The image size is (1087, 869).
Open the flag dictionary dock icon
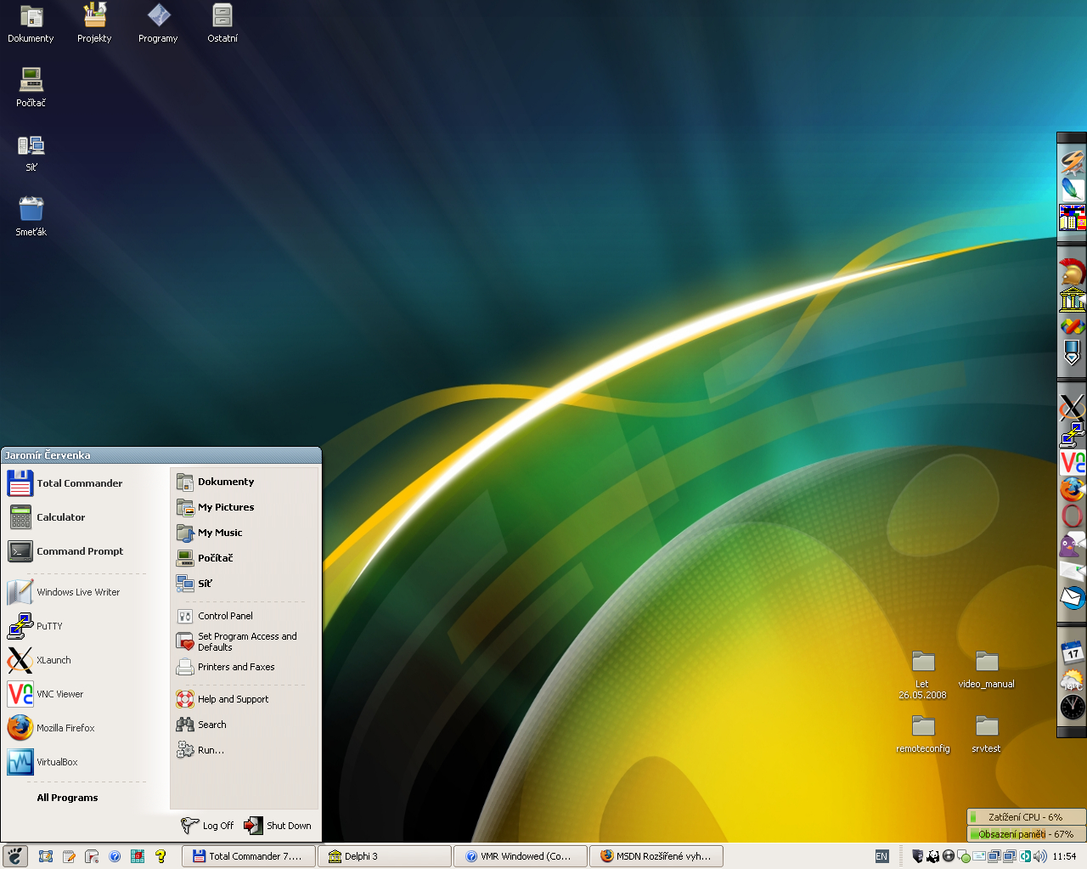1073,217
